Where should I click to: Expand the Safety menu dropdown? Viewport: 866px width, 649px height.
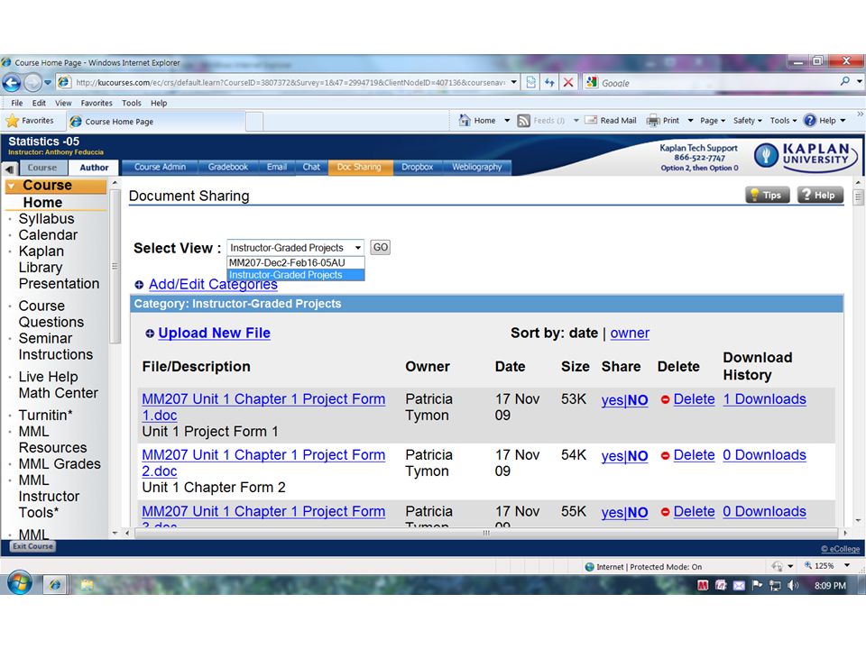(x=747, y=120)
